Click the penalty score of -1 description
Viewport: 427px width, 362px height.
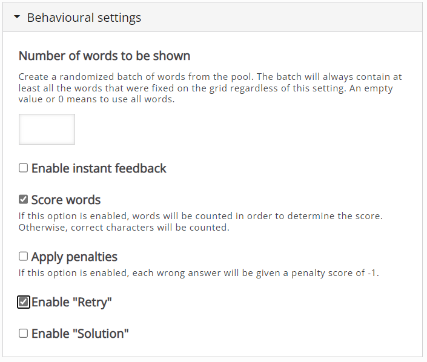click(199, 273)
